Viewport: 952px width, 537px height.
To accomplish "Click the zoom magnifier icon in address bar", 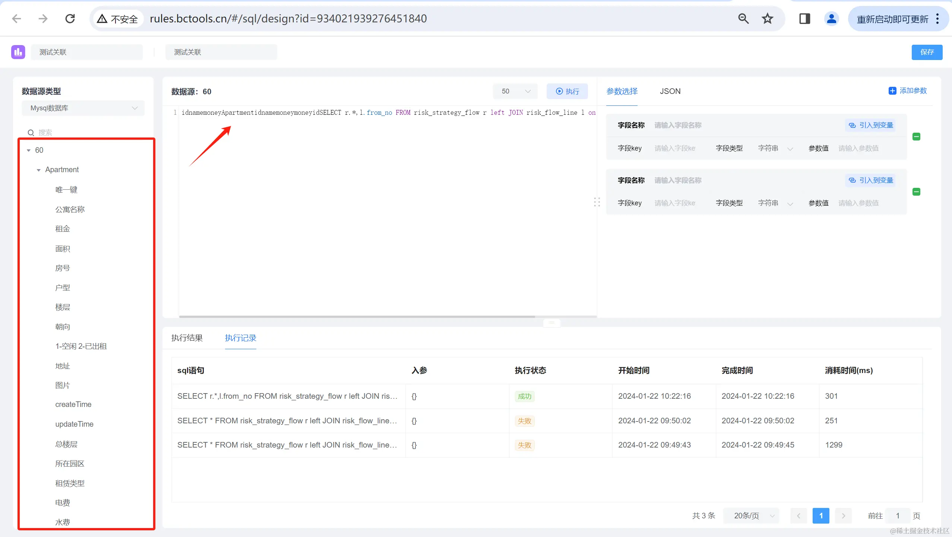I will (x=743, y=19).
